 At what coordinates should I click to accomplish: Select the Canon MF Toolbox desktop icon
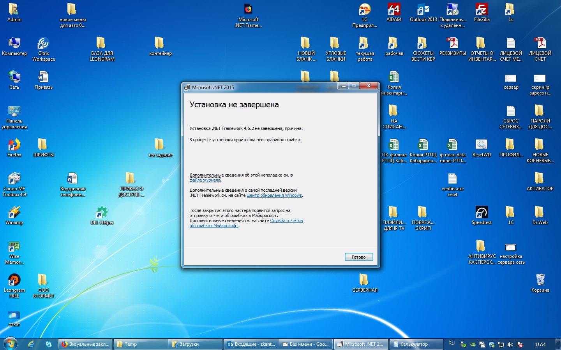14,184
